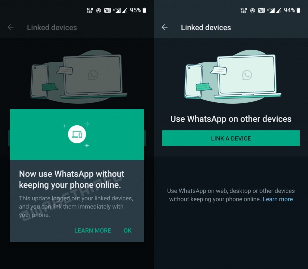Click LEARN MORE inside the dialog
This screenshot has height=269, width=308.
(93, 230)
